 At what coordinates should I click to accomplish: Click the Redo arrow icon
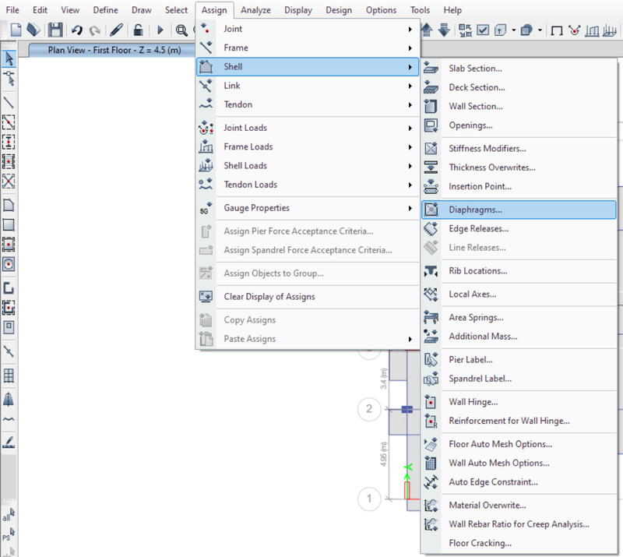(94, 30)
